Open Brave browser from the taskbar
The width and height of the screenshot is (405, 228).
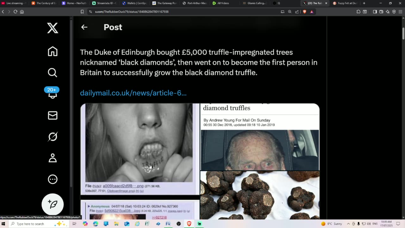click(x=189, y=224)
